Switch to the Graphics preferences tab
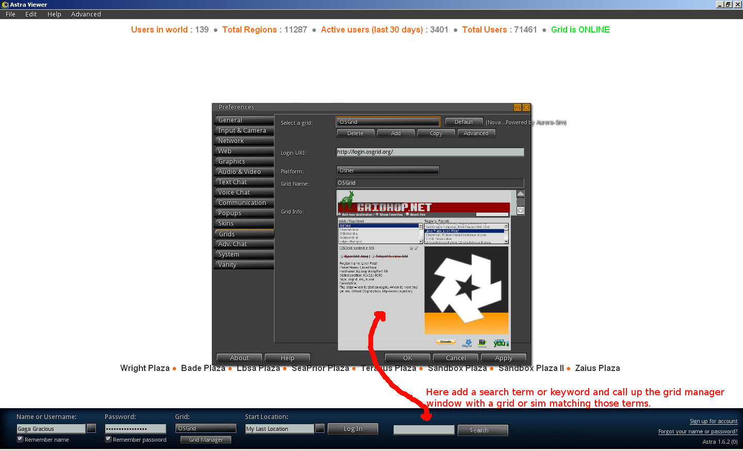Image resolution: width=743 pixels, height=451 pixels. coord(244,162)
